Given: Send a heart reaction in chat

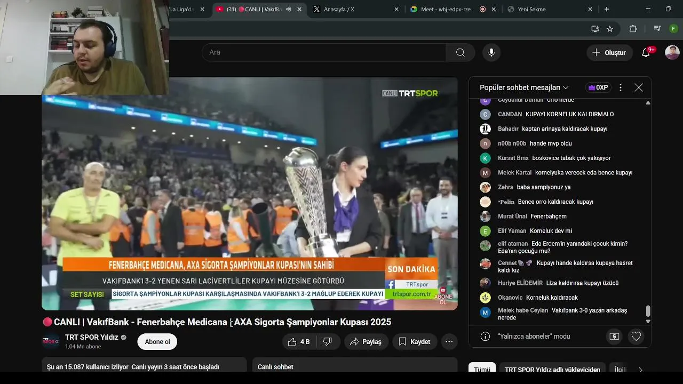Looking at the screenshot, I should click(x=636, y=337).
